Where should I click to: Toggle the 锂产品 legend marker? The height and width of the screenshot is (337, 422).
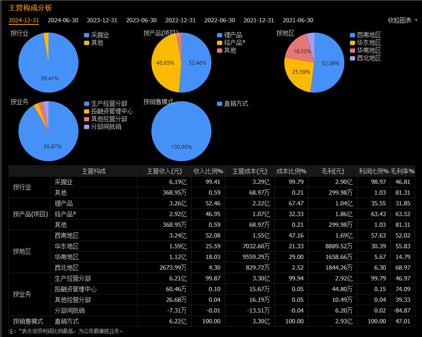coord(220,35)
